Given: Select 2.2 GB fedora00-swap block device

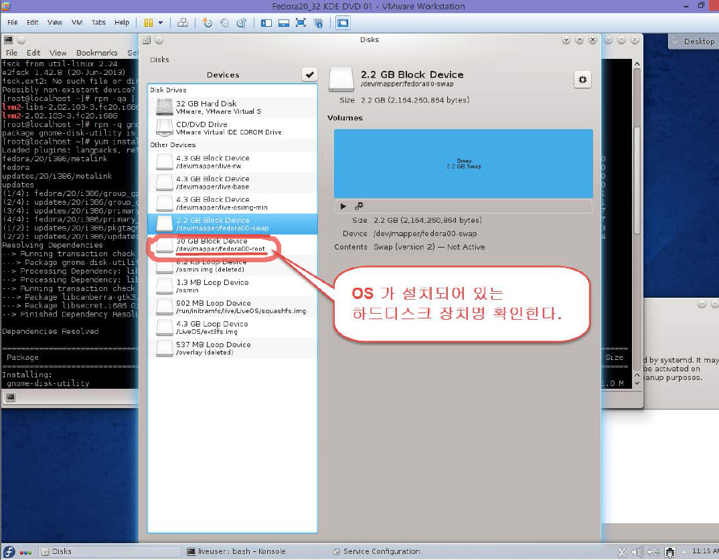Looking at the screenshot, I should pyautogui.click(x=232, y=224).
